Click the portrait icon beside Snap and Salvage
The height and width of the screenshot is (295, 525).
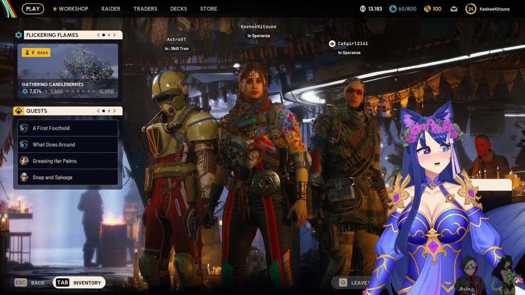[24, 177]
